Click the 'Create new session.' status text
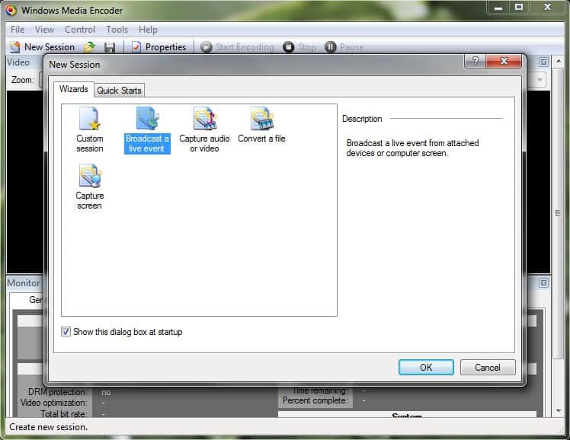The height and width of the screenshot is (440, 570). pos(48,427)
